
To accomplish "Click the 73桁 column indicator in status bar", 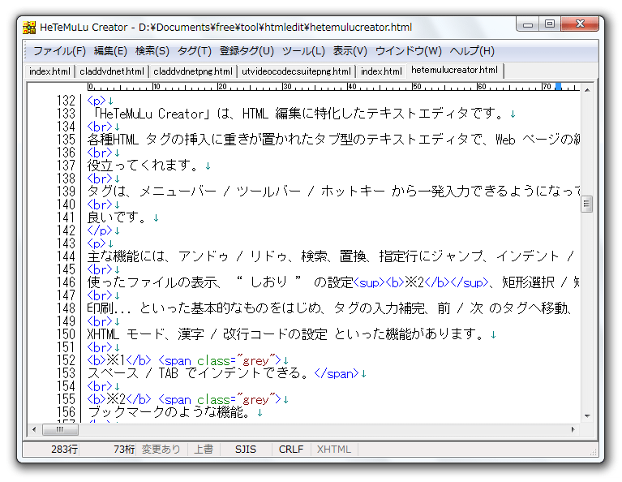I will (x=124, y=449).
